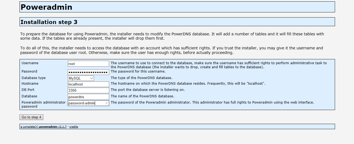Follow the credits link in footer

pos(74,127)
